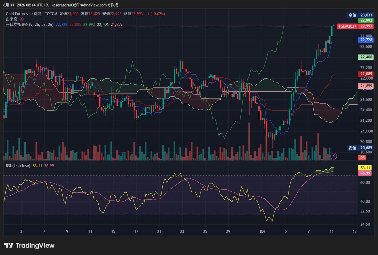The width and height of the screenshot is (378, 255).
Task: Click the 60.00 RSI scale label
Action: (x=365, y=183)
